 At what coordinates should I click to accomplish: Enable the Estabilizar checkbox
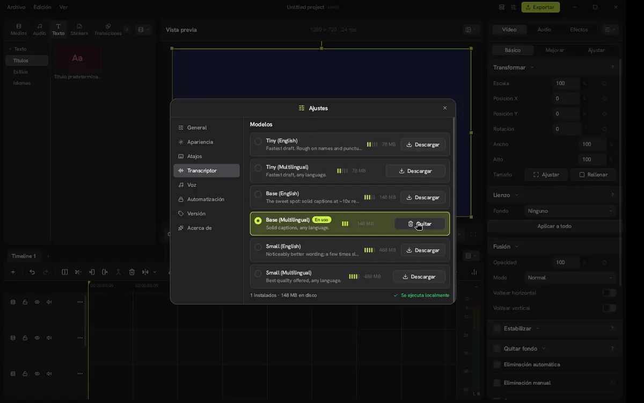click(497, 328)
